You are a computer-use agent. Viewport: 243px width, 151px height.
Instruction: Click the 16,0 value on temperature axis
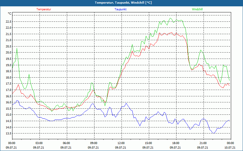(8, 102)
